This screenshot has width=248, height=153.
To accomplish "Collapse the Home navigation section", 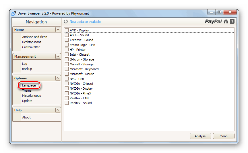I will [x=58, y=30].
